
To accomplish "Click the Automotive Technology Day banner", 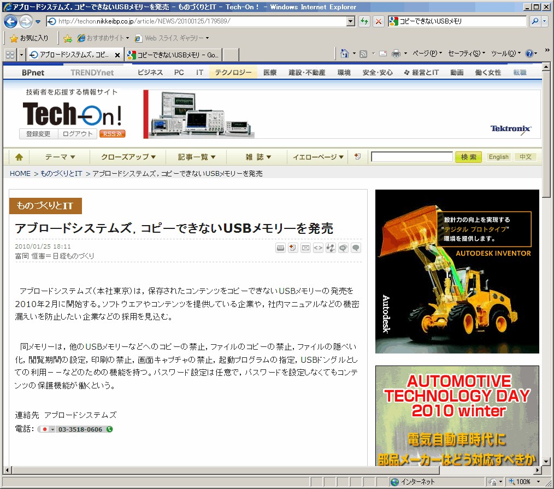I will coord(457,416).
